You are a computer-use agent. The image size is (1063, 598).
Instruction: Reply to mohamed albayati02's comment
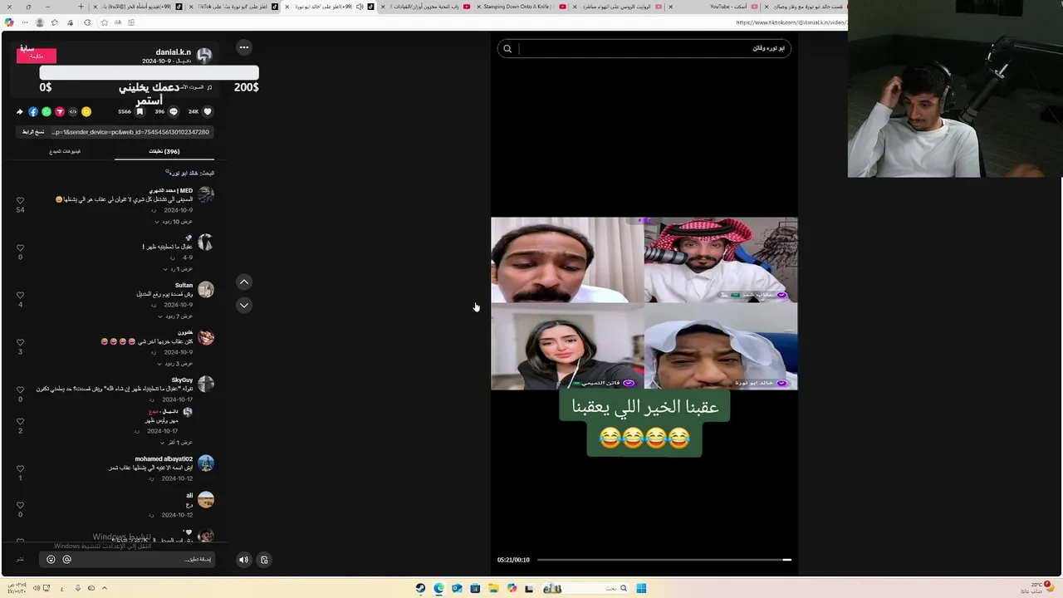(151, 478)
